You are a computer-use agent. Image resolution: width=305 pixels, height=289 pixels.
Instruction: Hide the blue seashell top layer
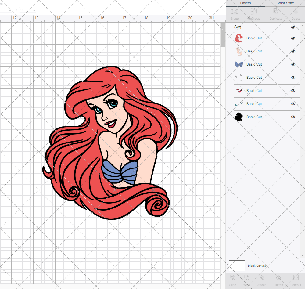pyautogui.click(x=293, y=64)
